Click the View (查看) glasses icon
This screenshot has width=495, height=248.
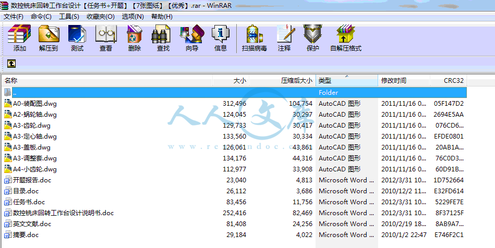pos(106,34)
